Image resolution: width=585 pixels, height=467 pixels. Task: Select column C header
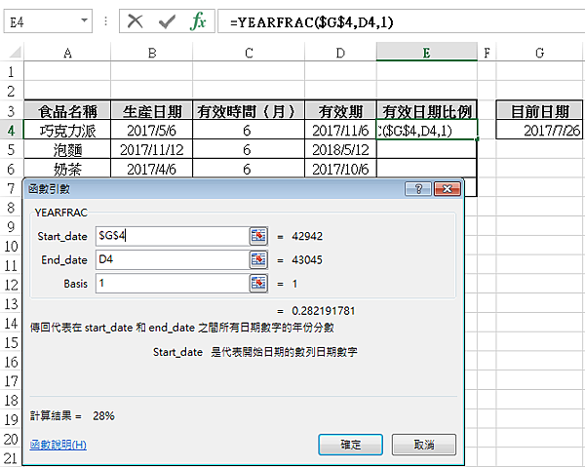(x=249, y=53)
